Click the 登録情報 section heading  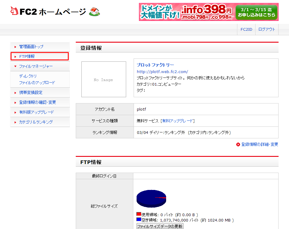click(91, 48)
